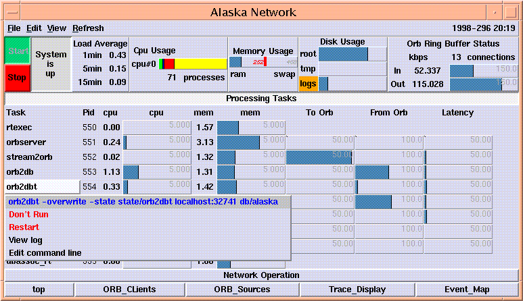Click the top button at bottom
The width and height of the screenshot is (523, 301).
coord(39,290)
